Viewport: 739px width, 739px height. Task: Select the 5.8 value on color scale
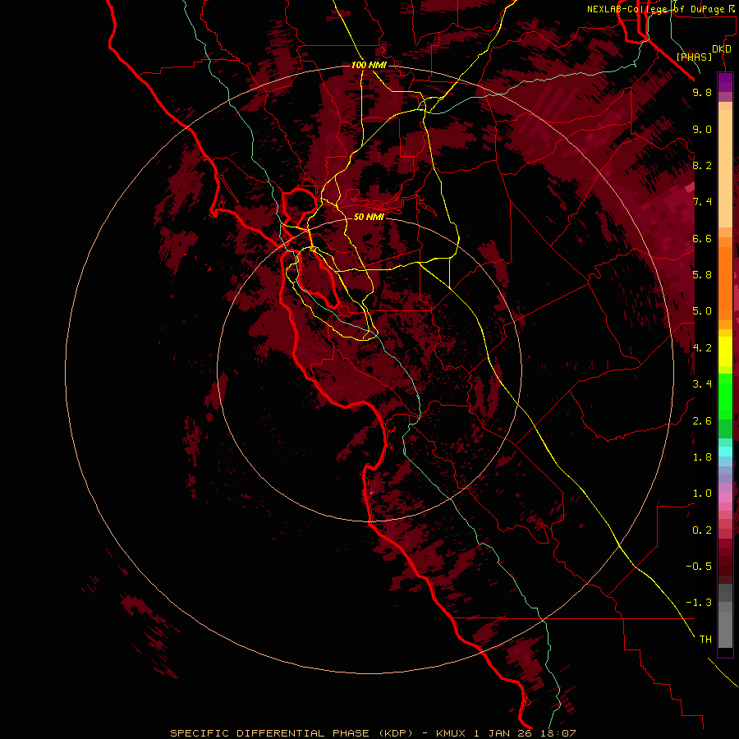[702, 275]
